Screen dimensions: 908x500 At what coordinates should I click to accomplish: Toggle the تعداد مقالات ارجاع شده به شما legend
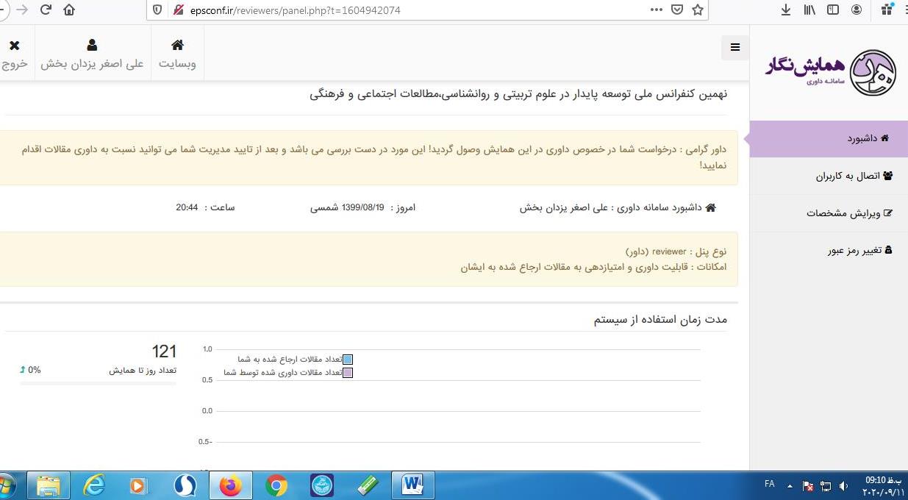click(348, 360)
